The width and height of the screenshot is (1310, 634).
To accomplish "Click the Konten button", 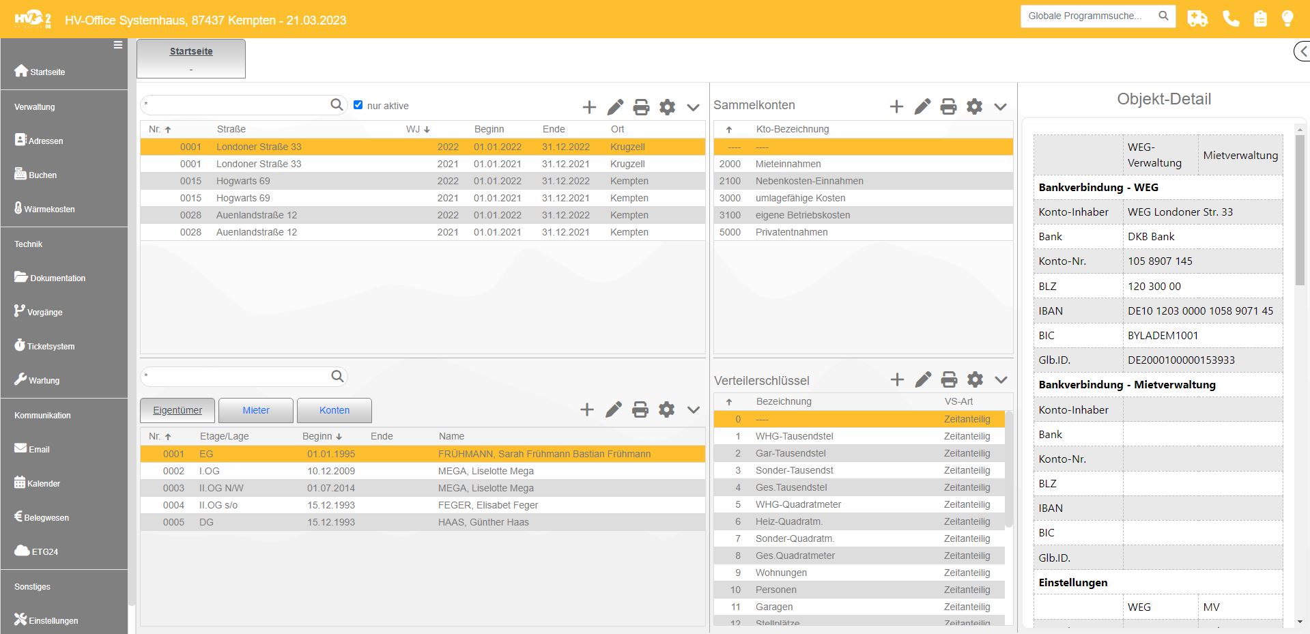I will point(334,410).
